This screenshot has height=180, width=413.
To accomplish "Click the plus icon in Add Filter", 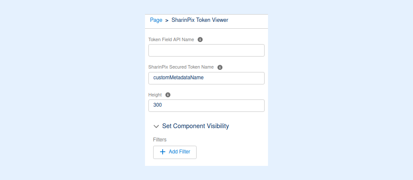I will coord(163,152).
